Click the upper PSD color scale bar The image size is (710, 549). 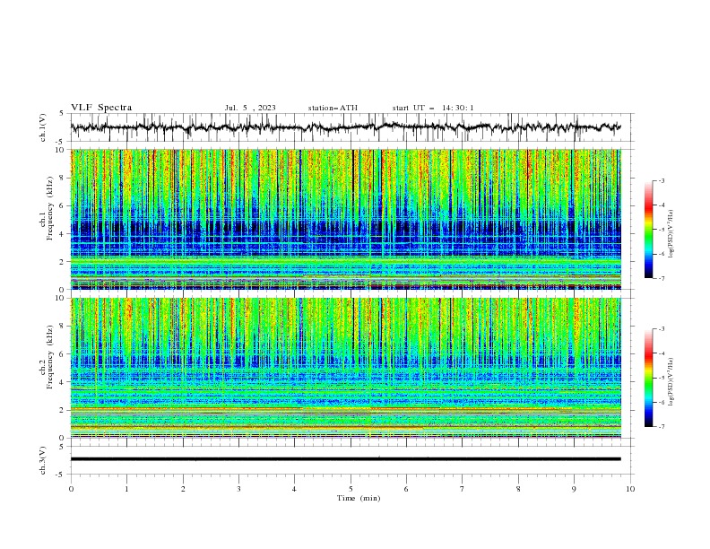(x=649, y=229)
